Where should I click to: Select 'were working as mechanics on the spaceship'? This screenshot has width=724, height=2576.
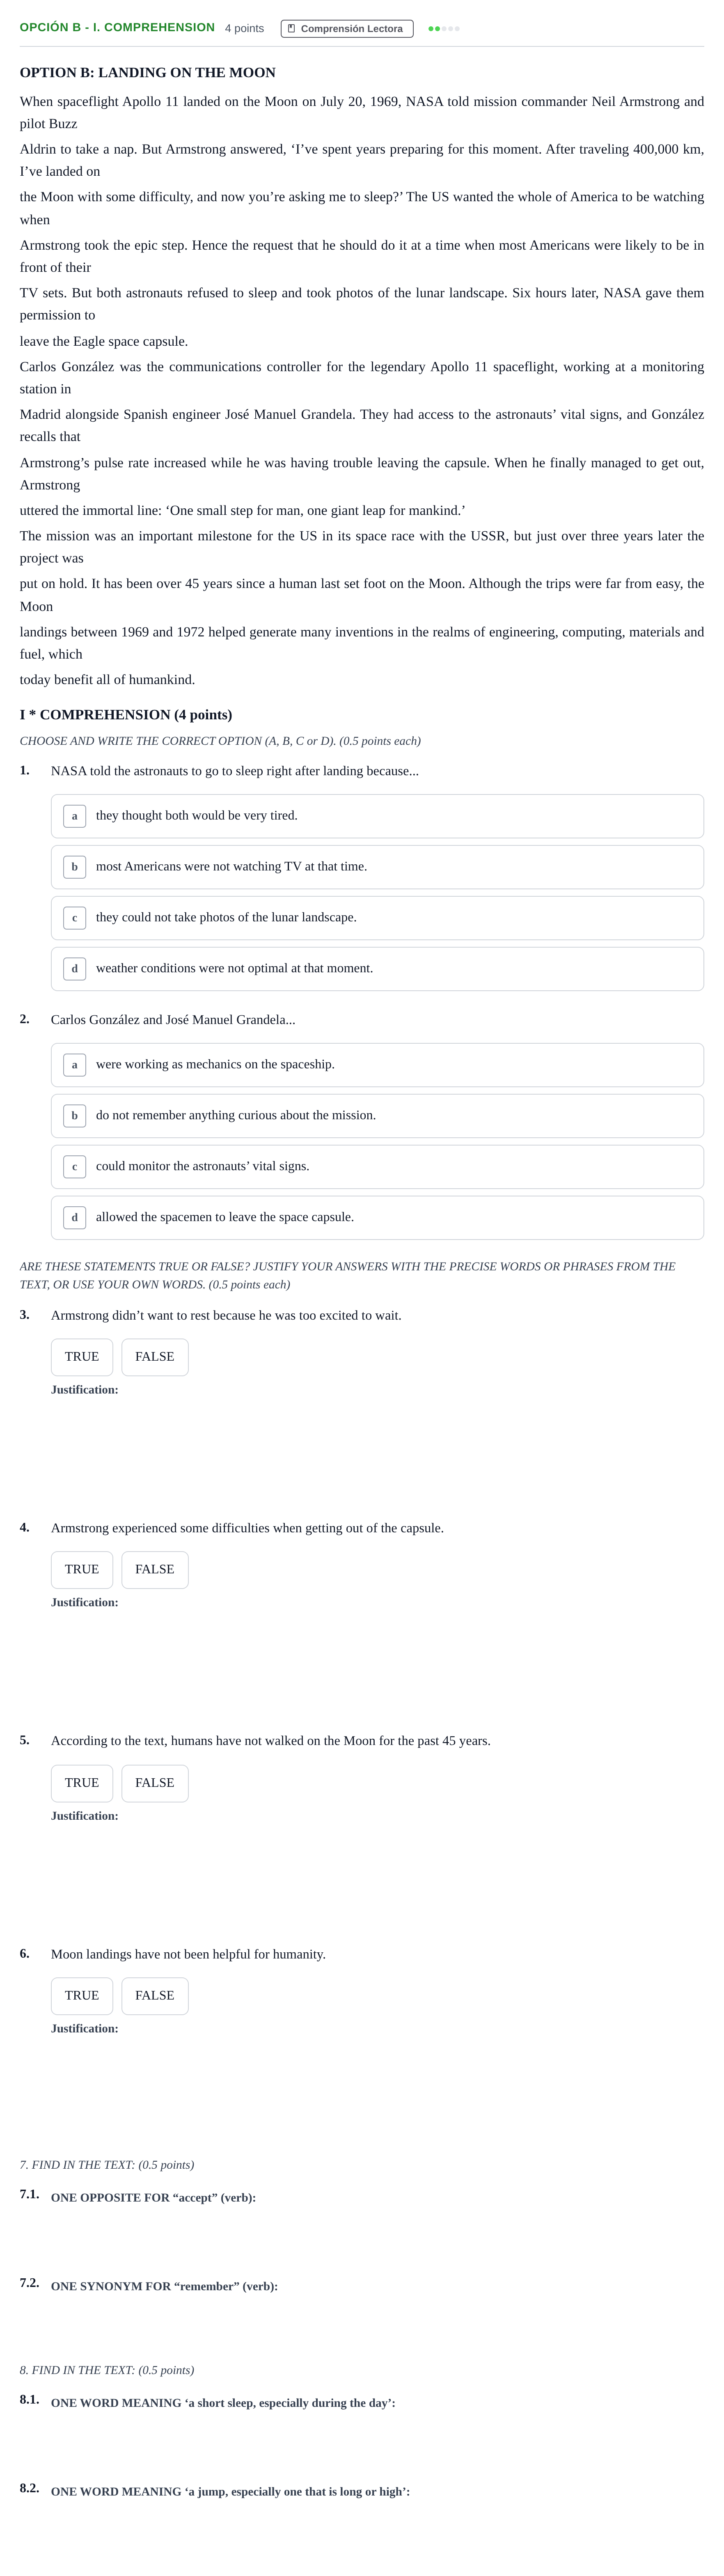click(377, 1065)
